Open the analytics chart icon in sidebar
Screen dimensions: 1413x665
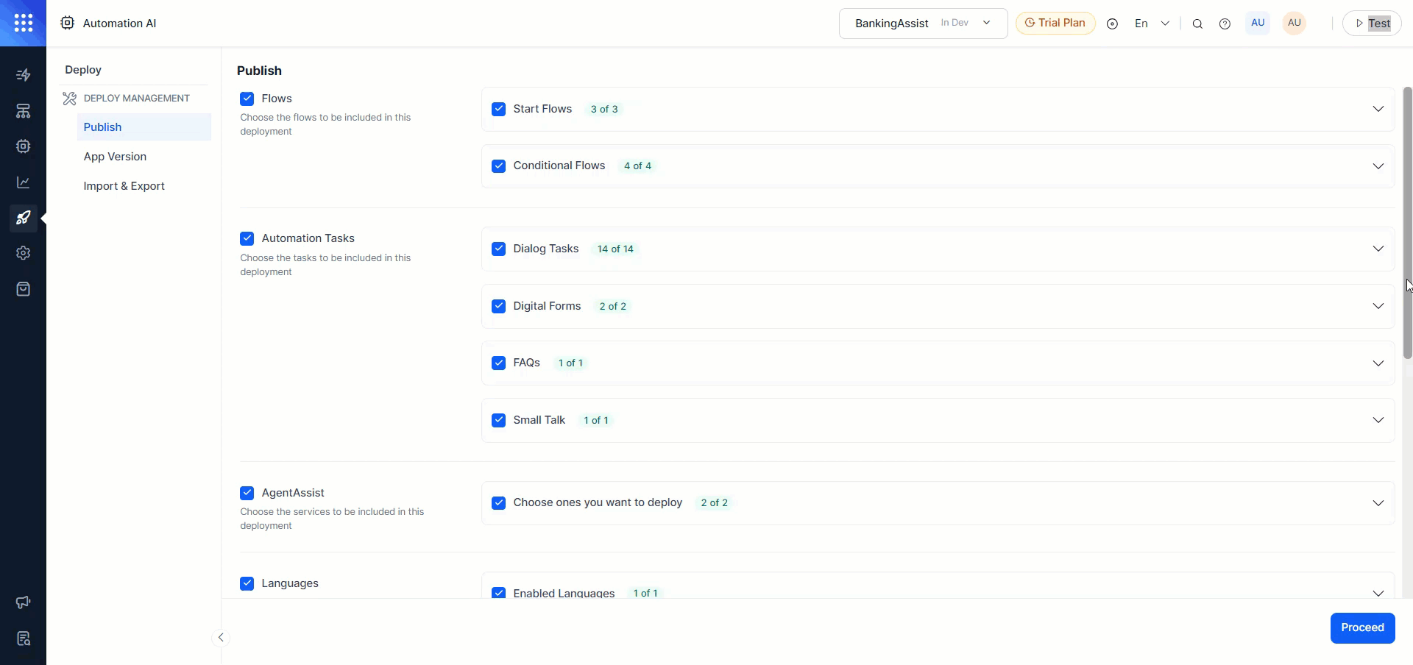23,182
